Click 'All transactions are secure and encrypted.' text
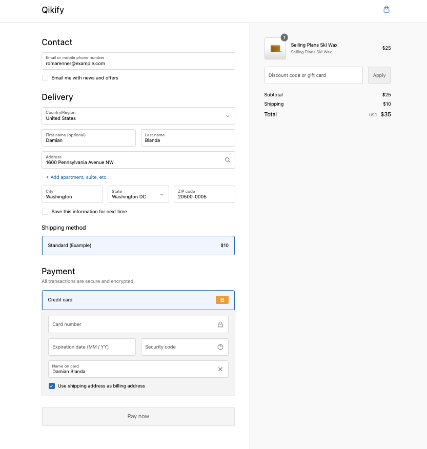This screenshot has width=427, height=449. [88, 281]
